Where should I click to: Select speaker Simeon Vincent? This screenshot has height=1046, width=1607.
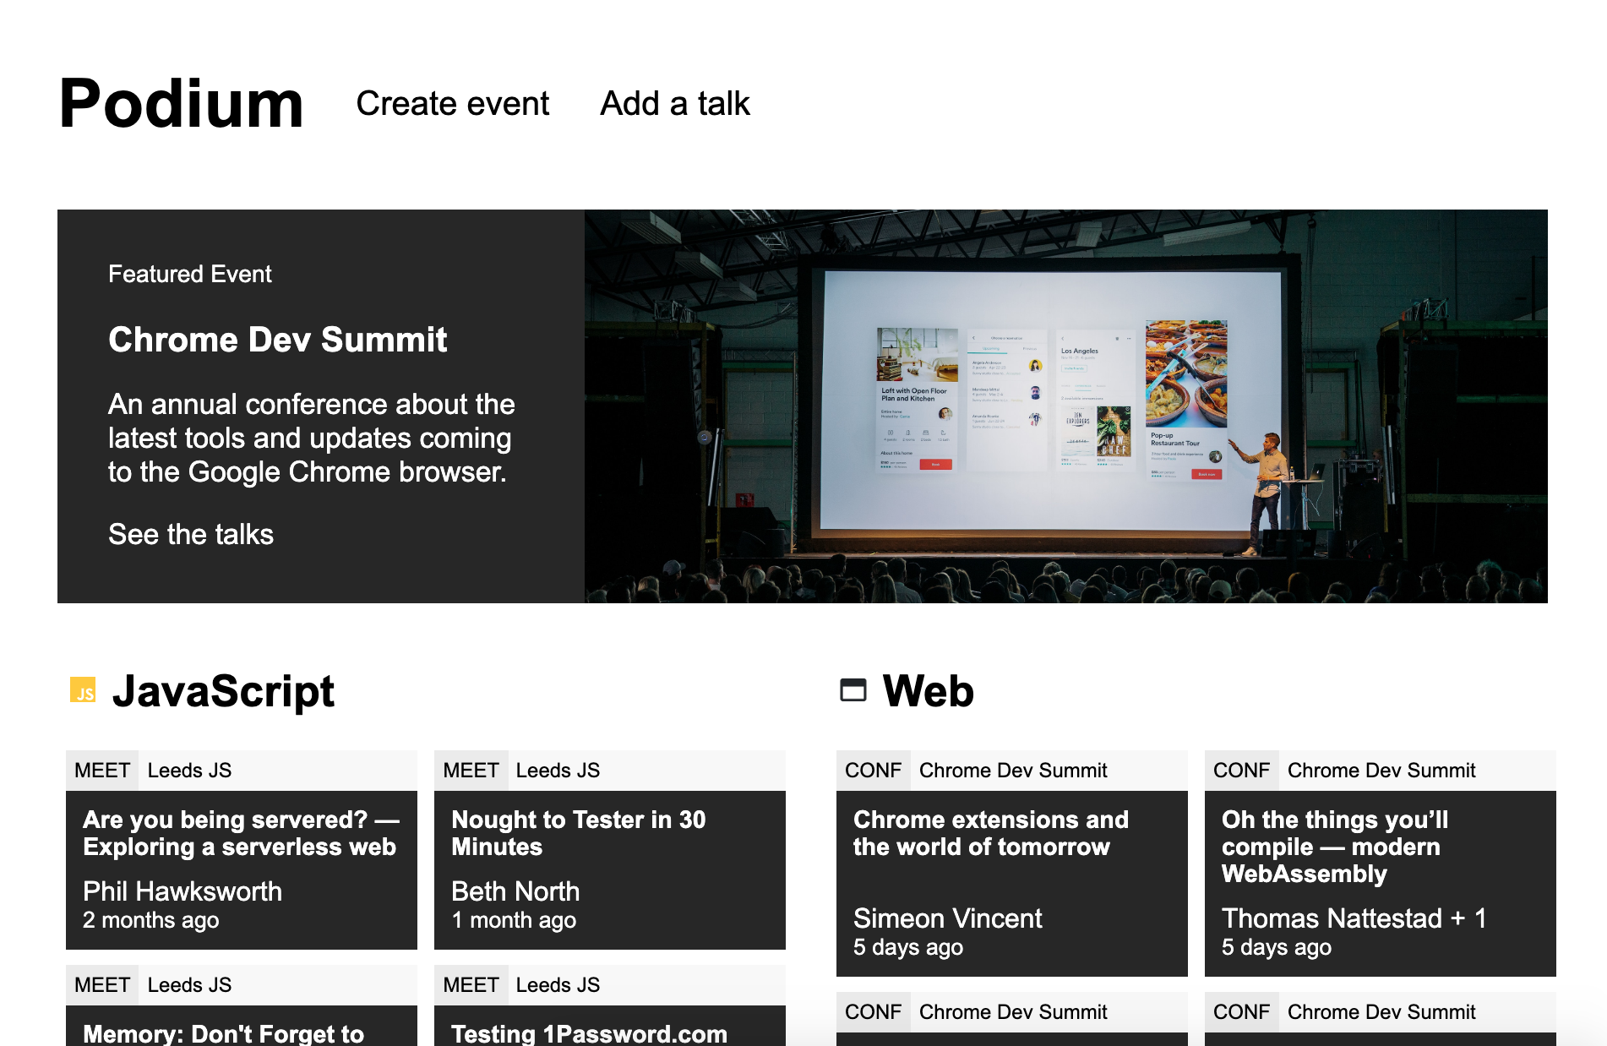click(948, 918)
